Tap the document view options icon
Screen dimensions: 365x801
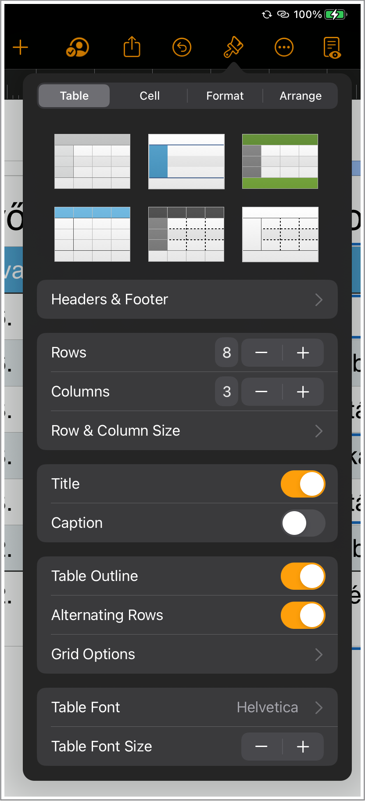click(332, 48)
